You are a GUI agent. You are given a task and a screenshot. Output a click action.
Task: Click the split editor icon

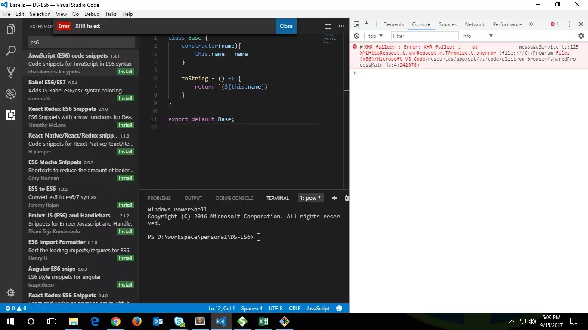tap(328, 26)
